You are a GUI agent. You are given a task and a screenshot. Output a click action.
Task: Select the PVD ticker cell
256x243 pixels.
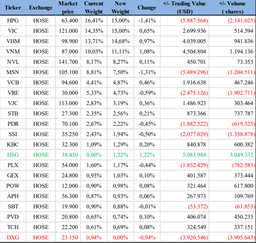tap(13, 216)
